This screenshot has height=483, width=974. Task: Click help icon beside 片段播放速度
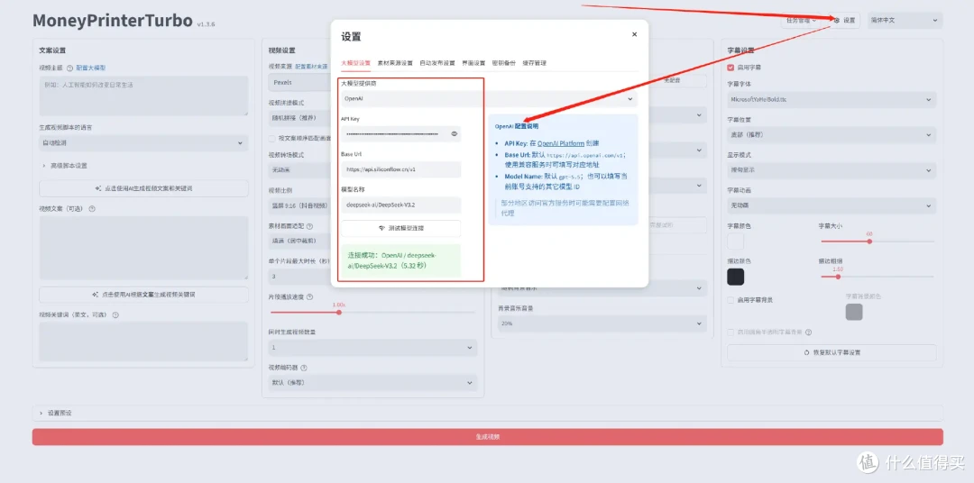tap(309, 296)
